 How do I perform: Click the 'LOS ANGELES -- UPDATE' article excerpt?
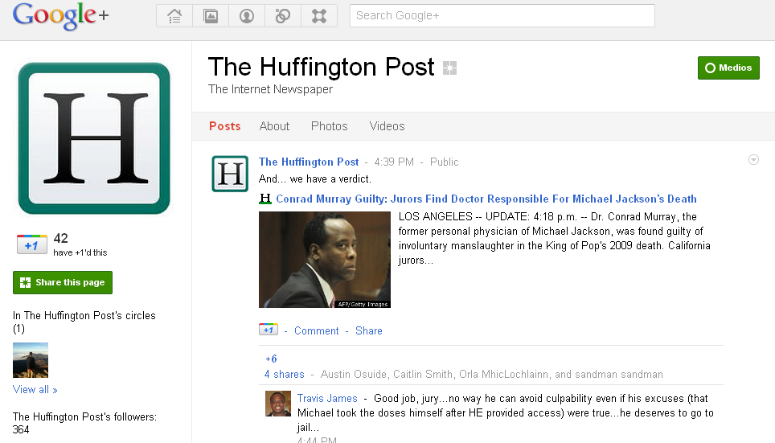point(555,238)
